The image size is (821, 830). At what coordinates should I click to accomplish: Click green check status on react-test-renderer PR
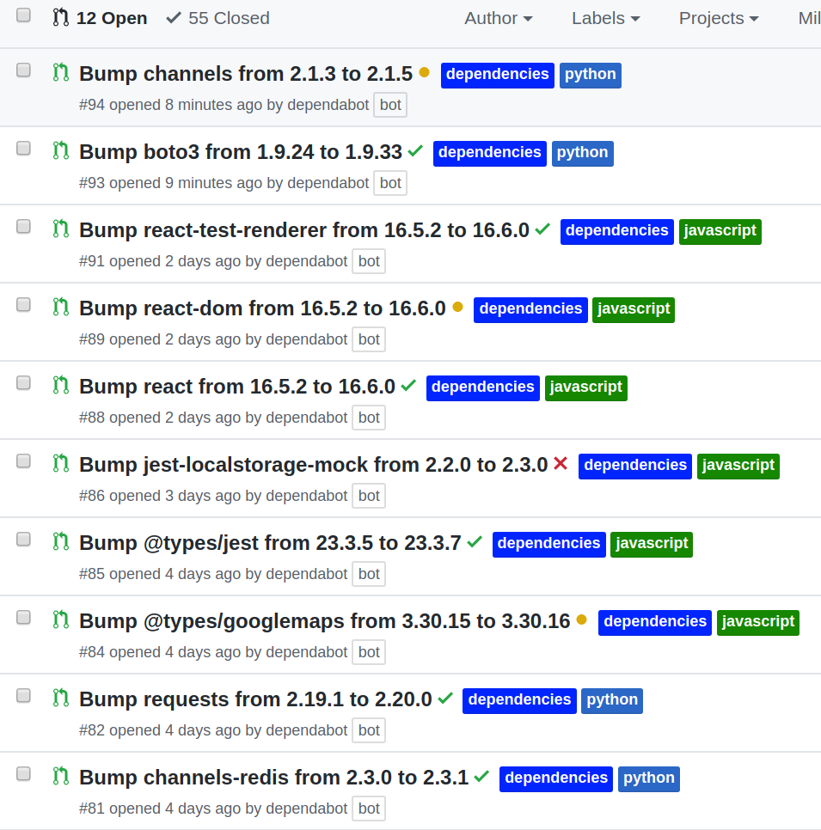(542, 229)
